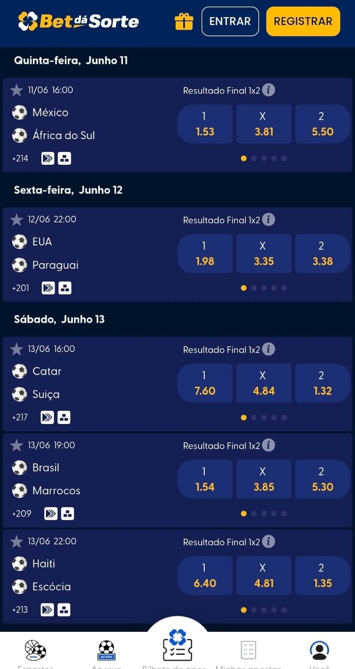
Task: Expand +201 markets for EUA vs Paraguai
Action: pos(20,288)
